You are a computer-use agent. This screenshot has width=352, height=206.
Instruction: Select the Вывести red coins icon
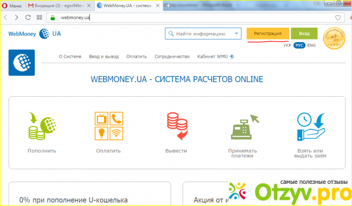pyautogui.click(x=177, y=126)
